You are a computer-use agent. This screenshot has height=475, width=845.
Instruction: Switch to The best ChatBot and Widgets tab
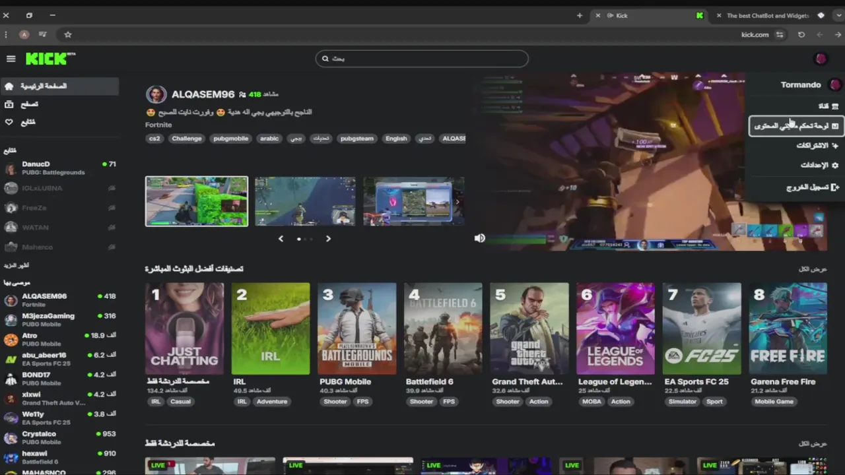point(768,15)
